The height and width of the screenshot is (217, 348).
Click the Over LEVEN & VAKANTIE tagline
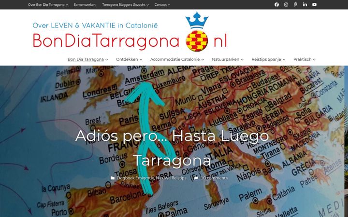click(95, 26)
